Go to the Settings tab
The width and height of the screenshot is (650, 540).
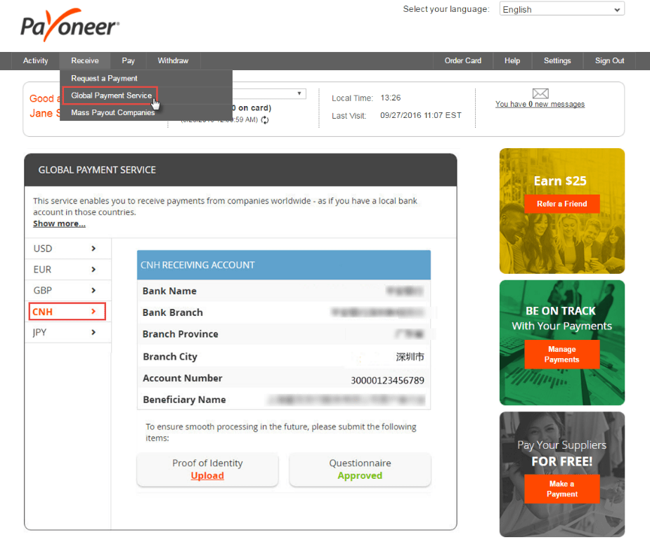557,60
